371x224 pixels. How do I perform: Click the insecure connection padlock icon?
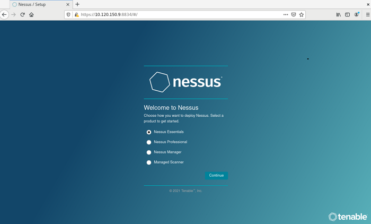tap(76, 15)
